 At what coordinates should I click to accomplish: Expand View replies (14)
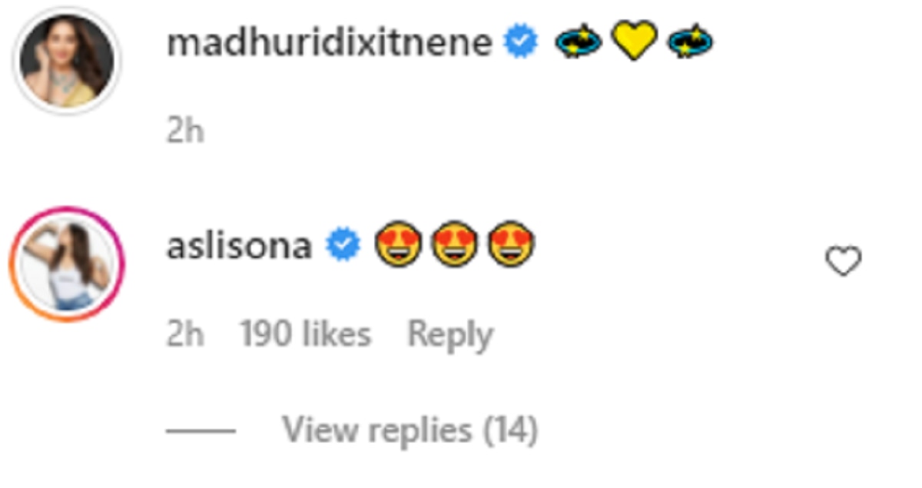410,430
